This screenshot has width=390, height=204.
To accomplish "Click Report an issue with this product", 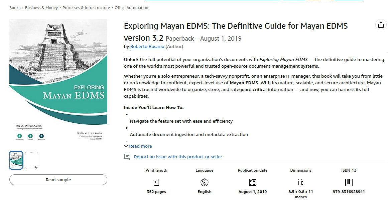I will click(178, 157).
